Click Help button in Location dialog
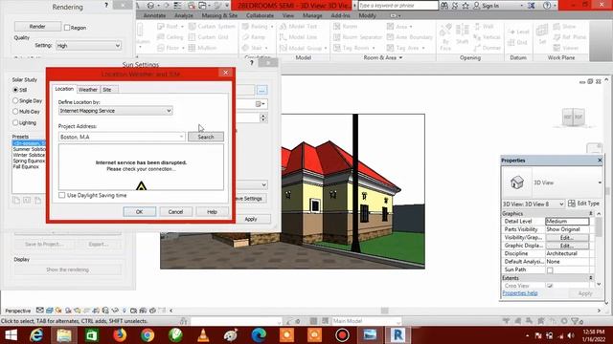Screen dimensions: 613x344 pos(212,212)
